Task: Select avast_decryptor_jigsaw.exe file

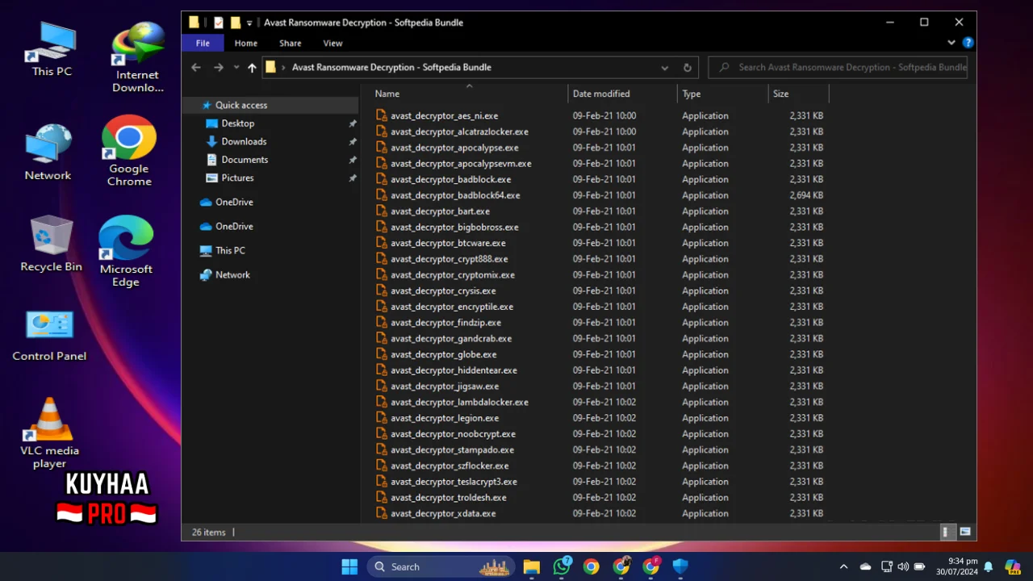Action: tap(445, 386)
